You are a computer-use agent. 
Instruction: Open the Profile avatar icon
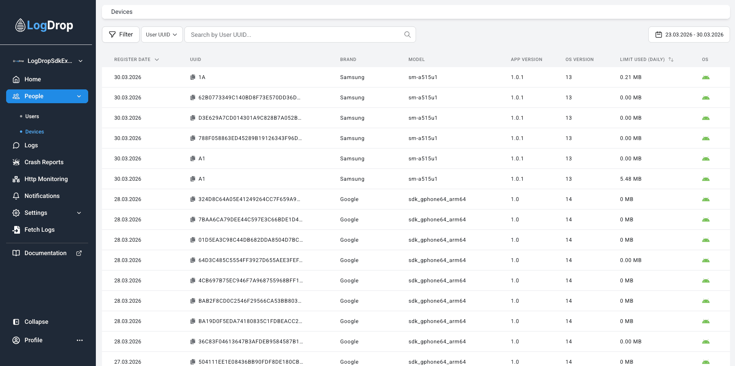coord(16,340)
